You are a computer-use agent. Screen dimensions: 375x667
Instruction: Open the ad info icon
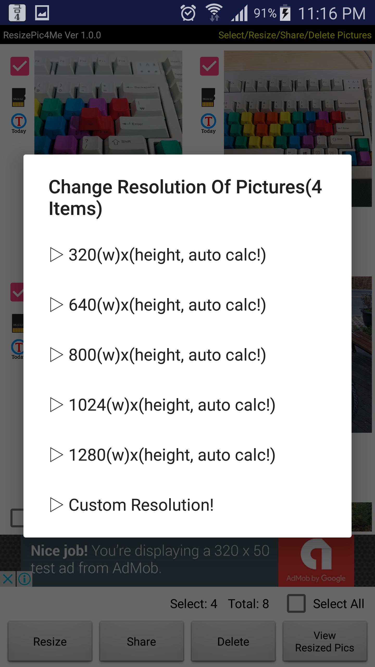click(24, 579)
